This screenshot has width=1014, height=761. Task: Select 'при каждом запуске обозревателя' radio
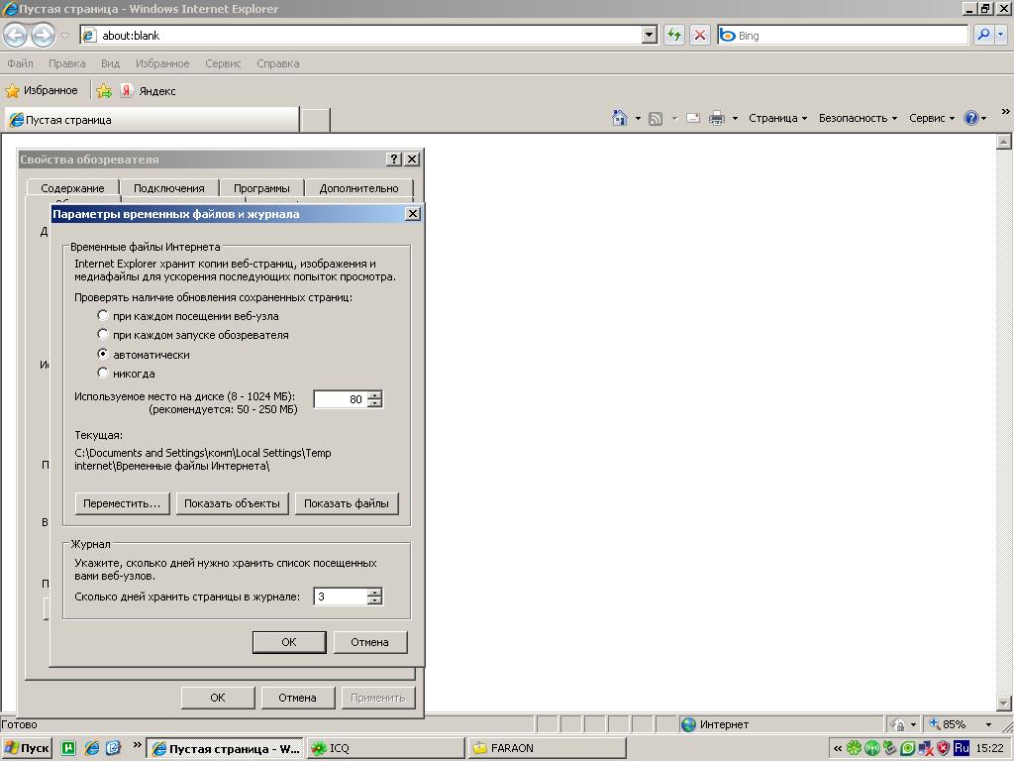[x=103, y=335]
